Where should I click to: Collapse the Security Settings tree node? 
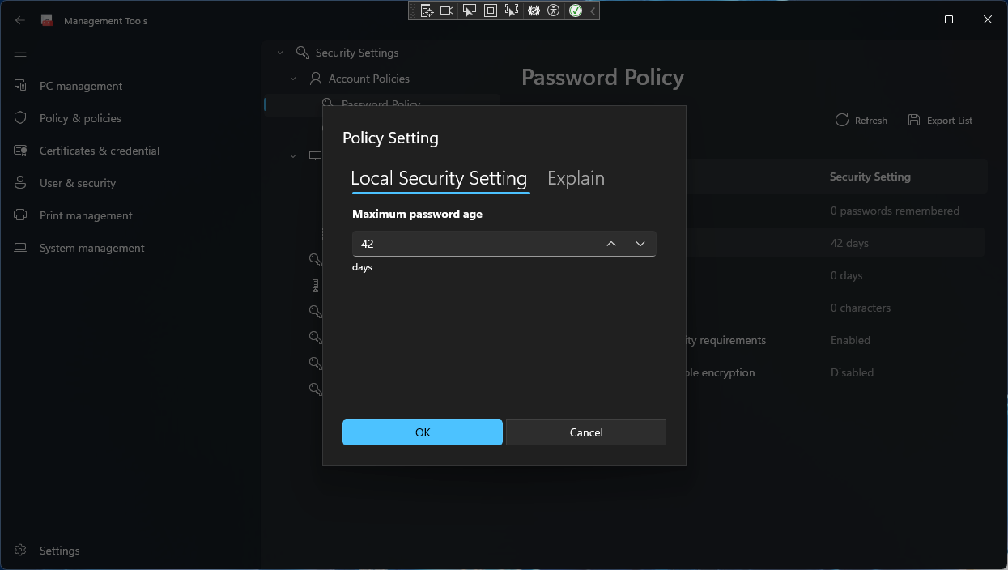pyautogui.click(x=280, y=53)
